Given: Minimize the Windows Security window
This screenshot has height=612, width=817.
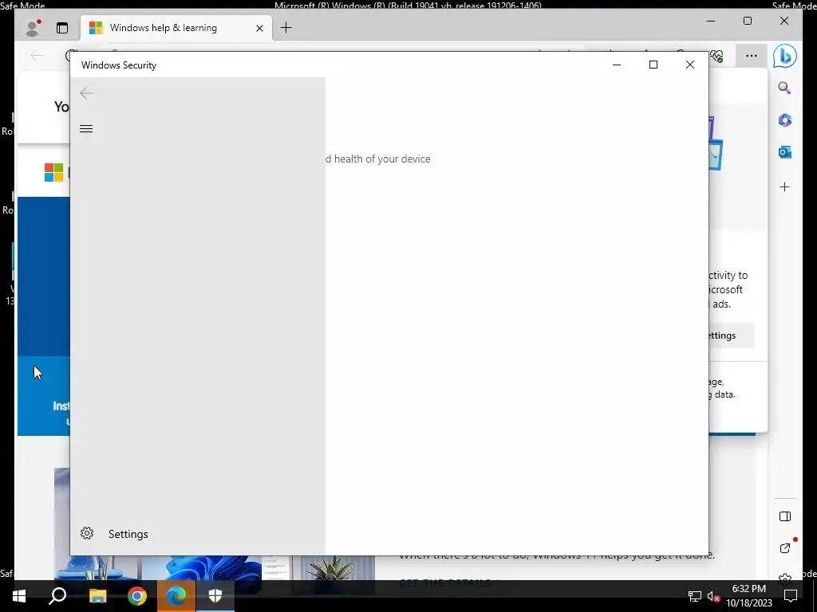Looking at the screenshot, I should click(x=617, y=65).
